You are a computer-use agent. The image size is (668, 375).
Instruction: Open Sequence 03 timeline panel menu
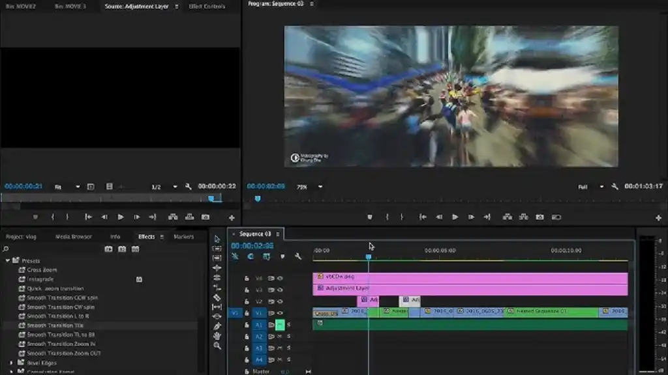[278, 234]
